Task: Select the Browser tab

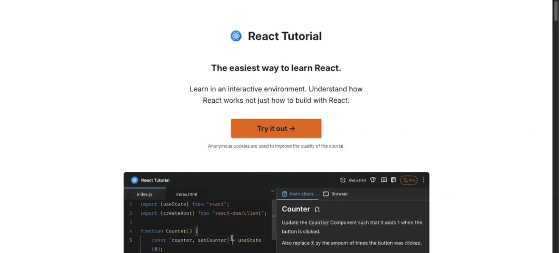Action: [x=335, y=194]
